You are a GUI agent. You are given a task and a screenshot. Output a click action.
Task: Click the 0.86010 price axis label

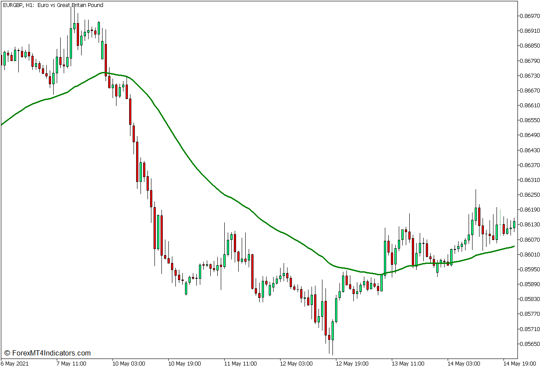(x=530, y=254)
